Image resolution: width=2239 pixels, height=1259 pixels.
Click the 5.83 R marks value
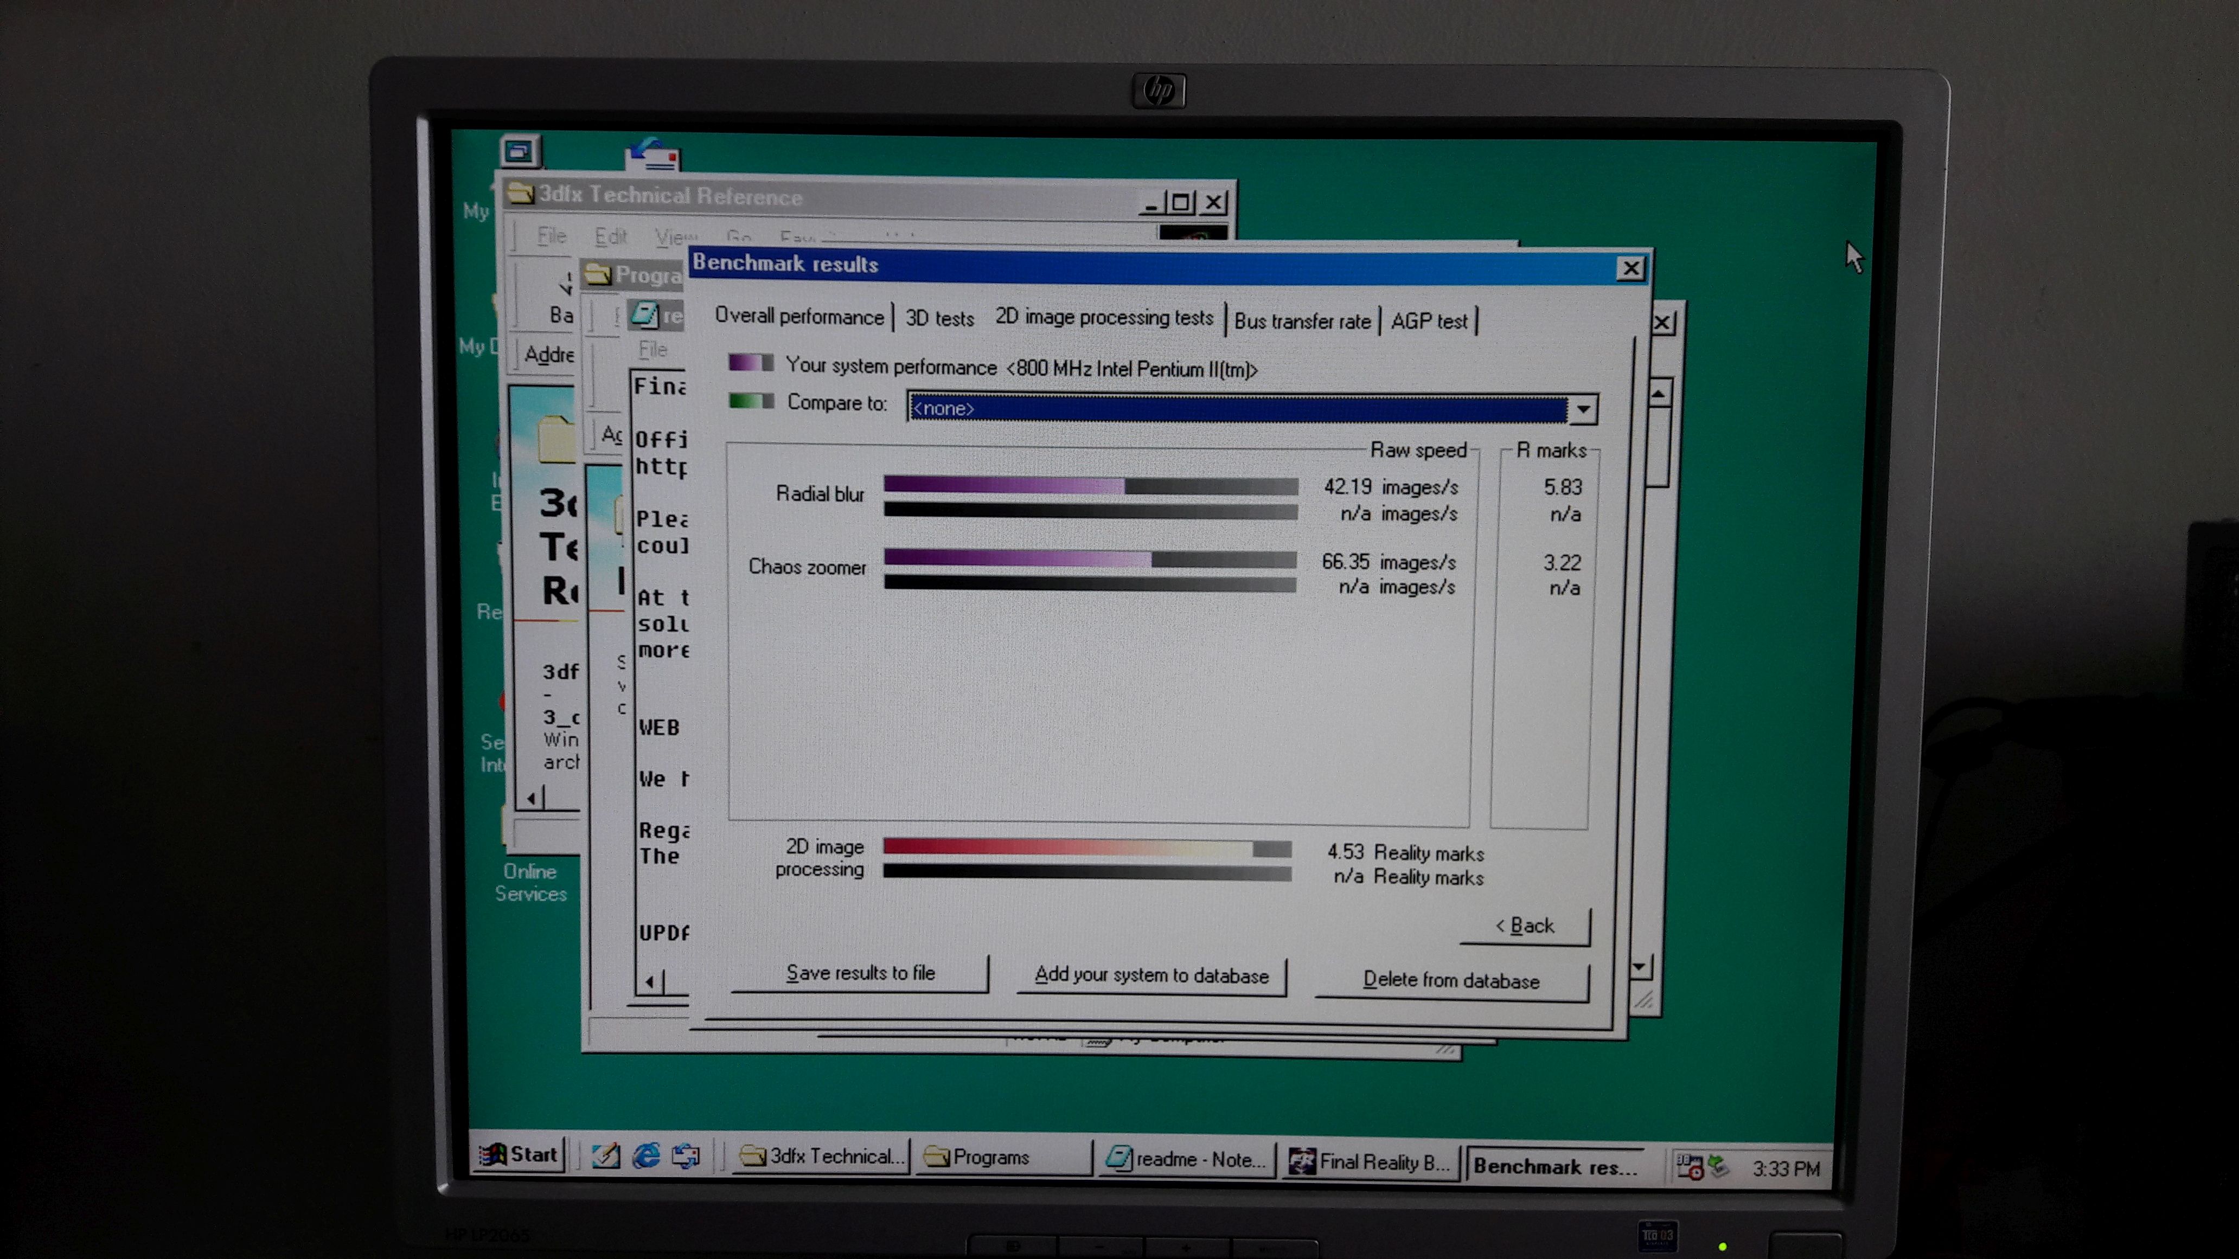click(x=1562, y=487)
